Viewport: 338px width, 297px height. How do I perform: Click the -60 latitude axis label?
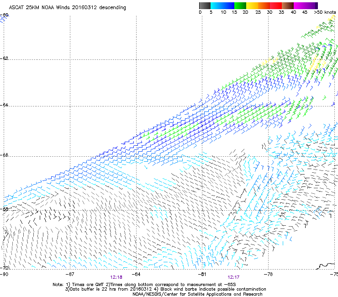click(x=4, y=15)
